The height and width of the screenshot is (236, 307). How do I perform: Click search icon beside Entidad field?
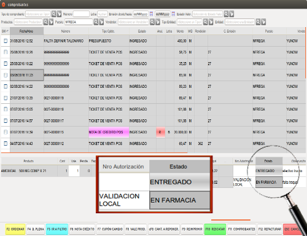258,22
